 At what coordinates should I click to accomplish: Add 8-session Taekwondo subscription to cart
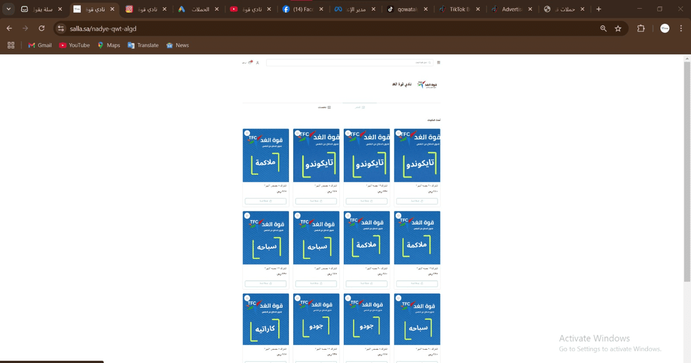(316, 201)
